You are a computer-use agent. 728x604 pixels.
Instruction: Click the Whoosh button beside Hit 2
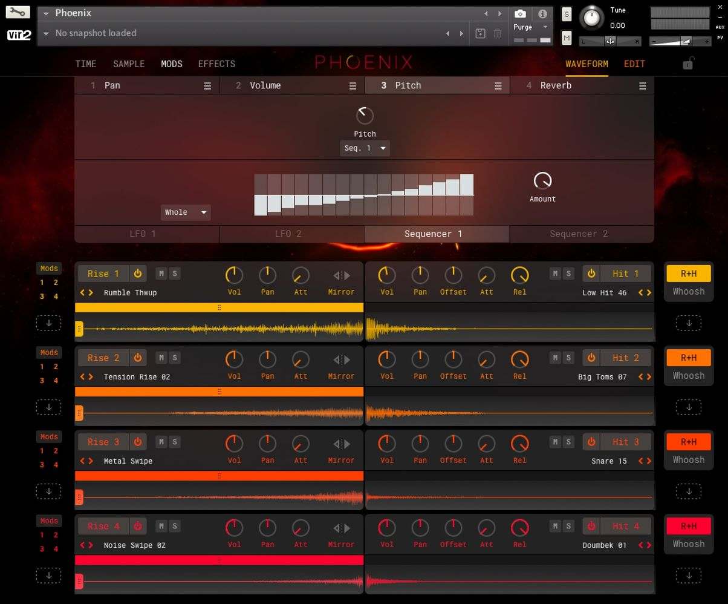point(688,375)
